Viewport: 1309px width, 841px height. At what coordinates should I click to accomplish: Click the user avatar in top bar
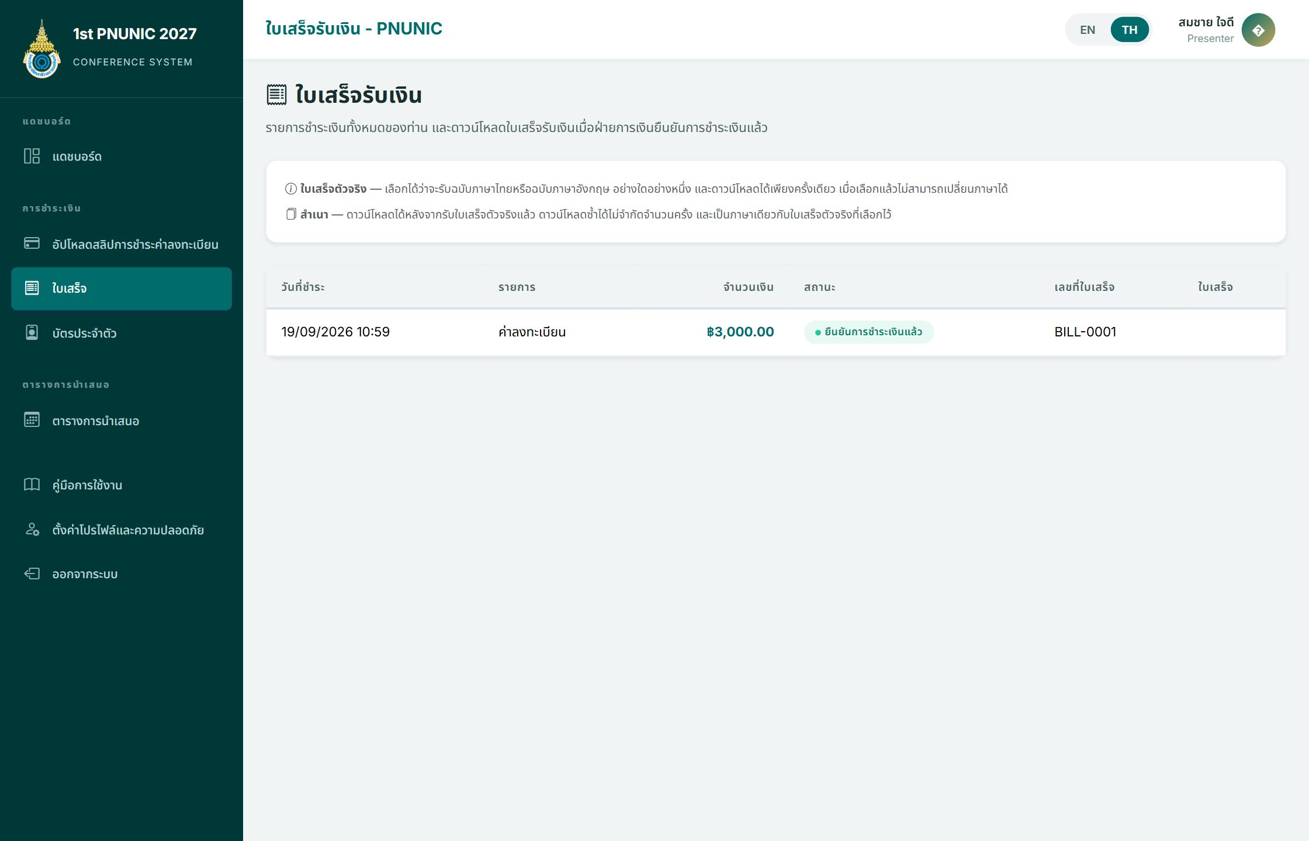pyautogui.click(x=1258, y=30)
